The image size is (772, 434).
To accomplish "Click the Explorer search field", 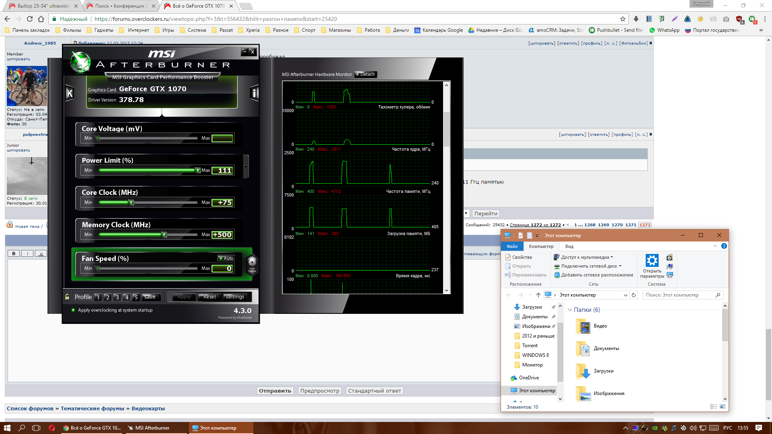I will pos(680,295).
